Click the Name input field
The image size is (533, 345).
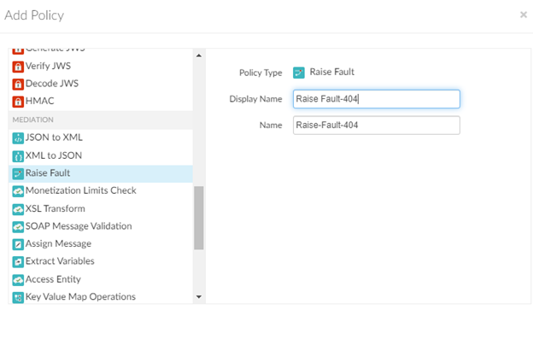pyautogui.click(x=376, y=126)
